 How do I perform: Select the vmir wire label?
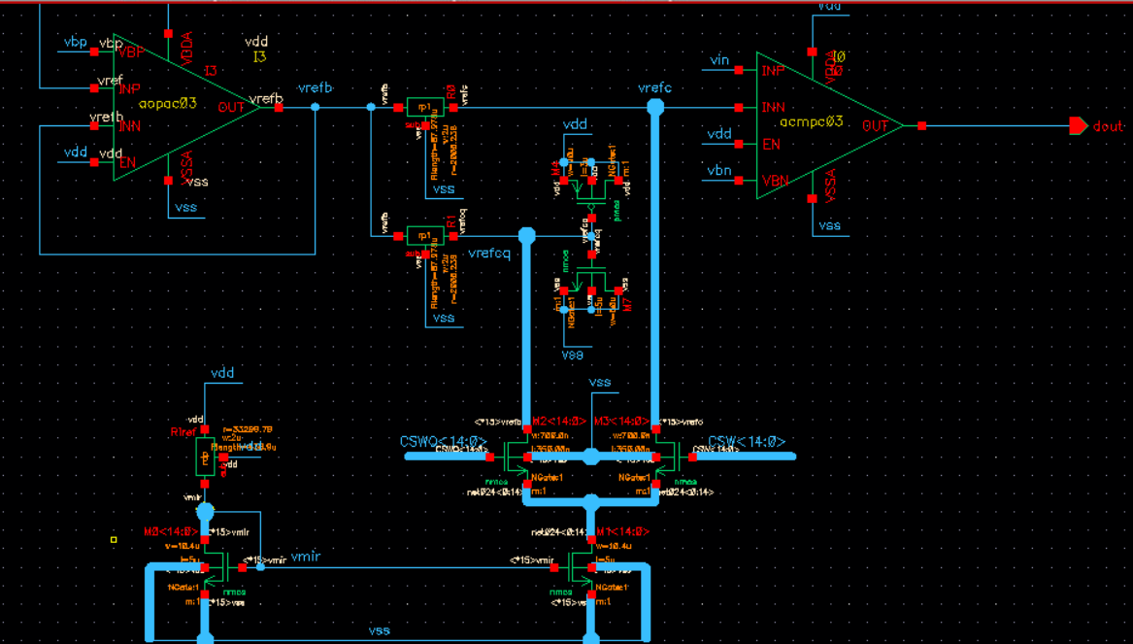tap(305, 556)
